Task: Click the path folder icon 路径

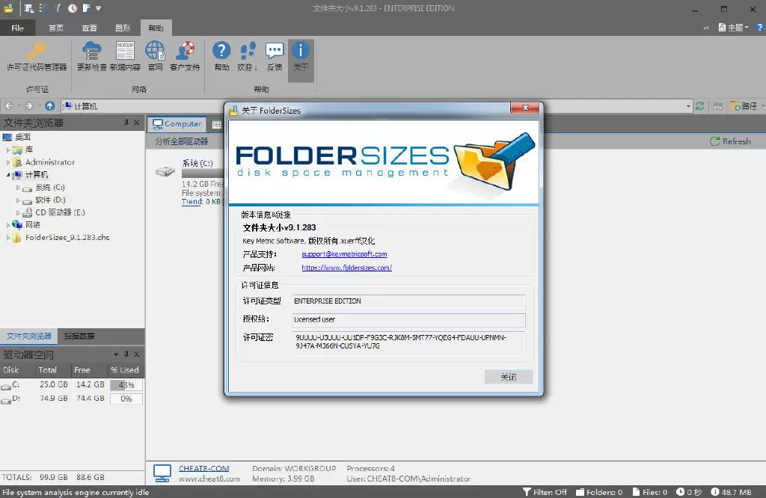Action: coord(744,106)
